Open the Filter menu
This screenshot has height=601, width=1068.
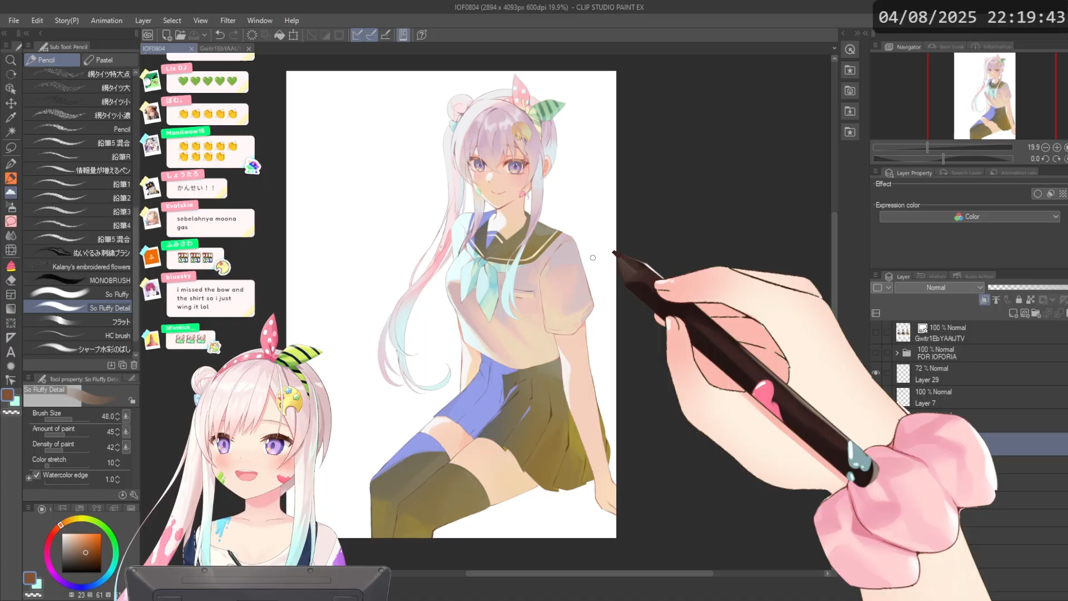[x=228, y=21]
